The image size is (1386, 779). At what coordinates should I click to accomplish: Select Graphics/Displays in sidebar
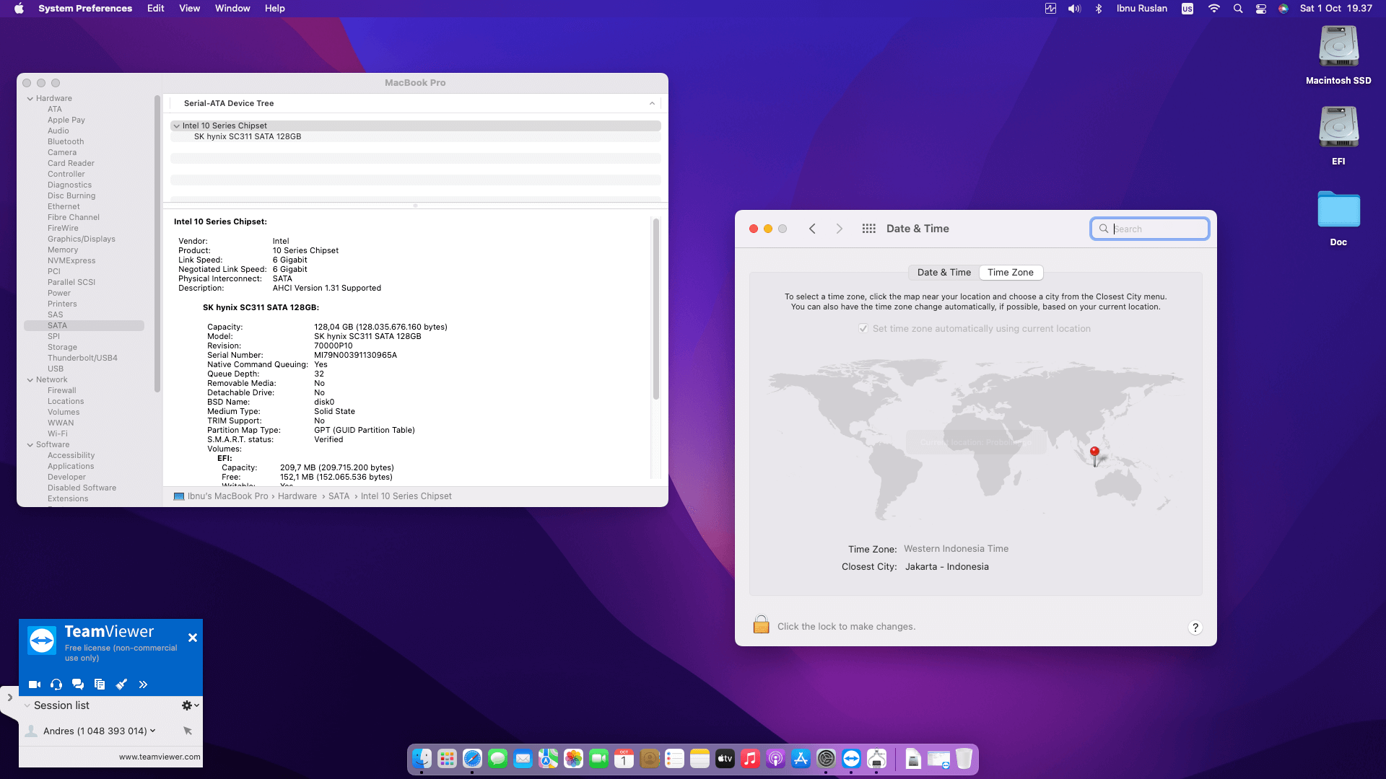(x=82, y=239)
